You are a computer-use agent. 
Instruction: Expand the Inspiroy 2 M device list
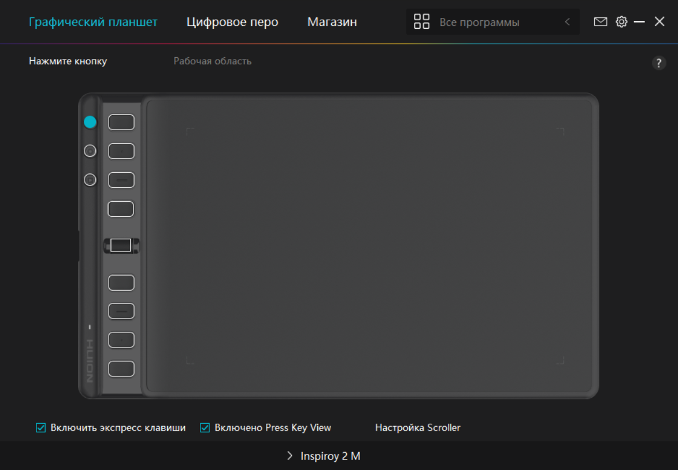click(x=324, y=456)
